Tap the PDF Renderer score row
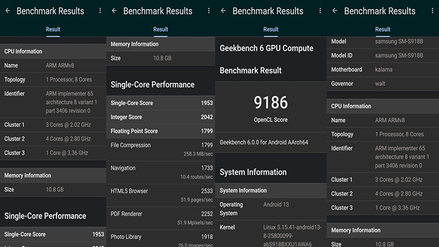 pos(161,218)
